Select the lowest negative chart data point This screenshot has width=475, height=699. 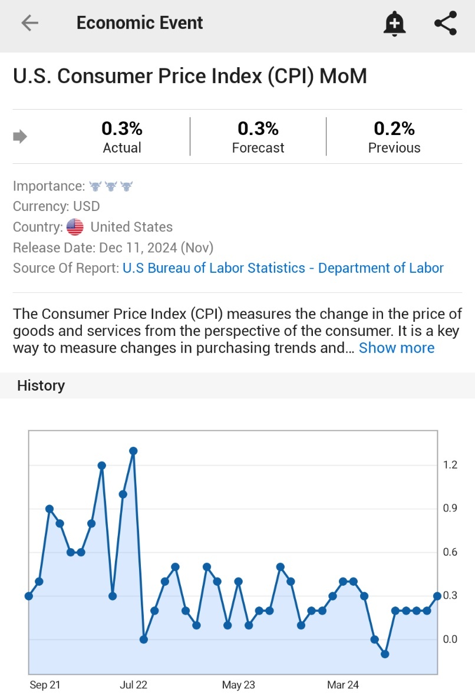click(x=385, y=654)
